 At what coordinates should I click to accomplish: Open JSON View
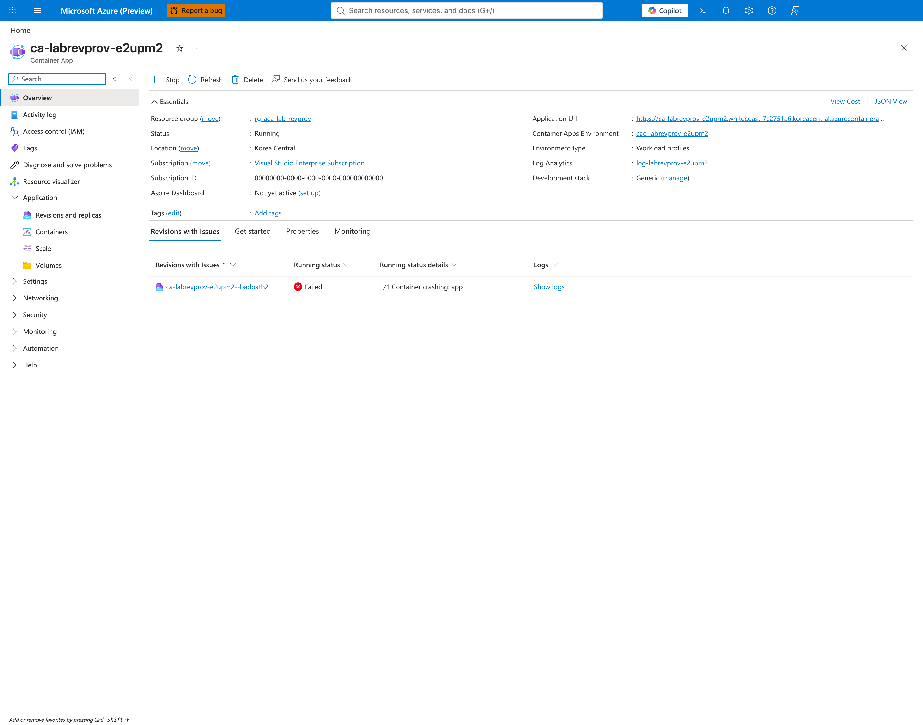(891, 101)
